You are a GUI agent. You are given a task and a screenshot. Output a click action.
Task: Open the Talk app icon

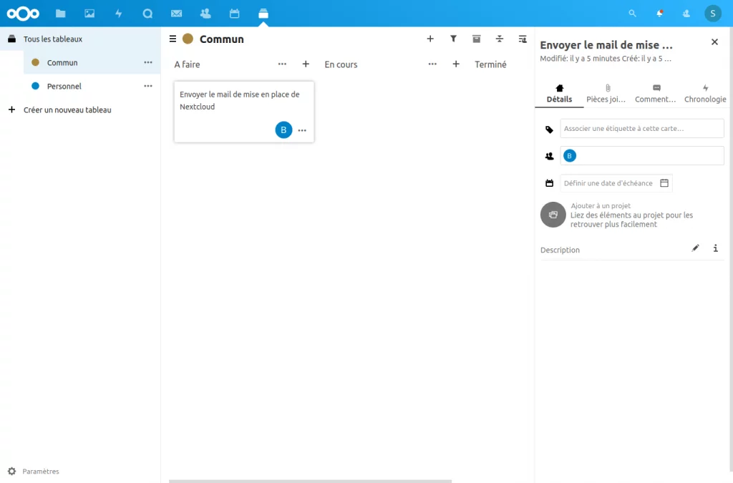[x=147, y=14]
